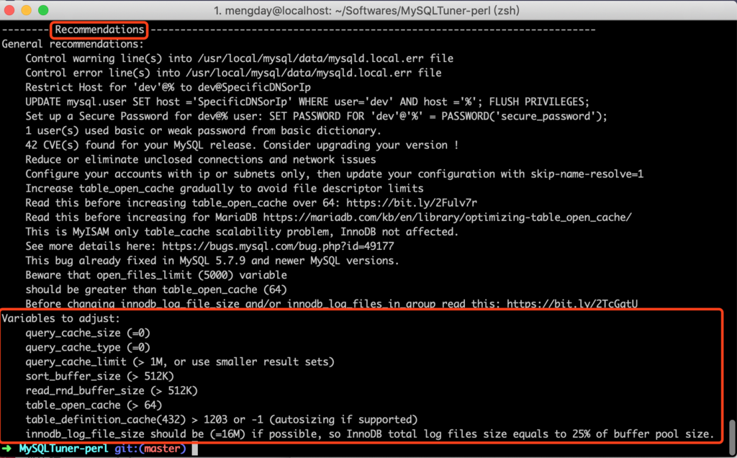Click the 'sort_buffer_size (> 512K)' line
737x458 pixels.
coord(99,377)
